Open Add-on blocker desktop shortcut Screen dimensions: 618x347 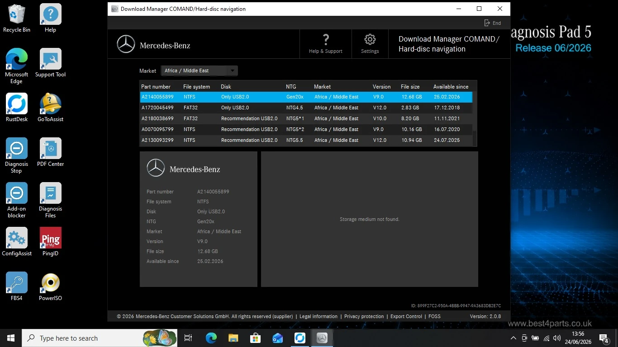pos(17,200)
